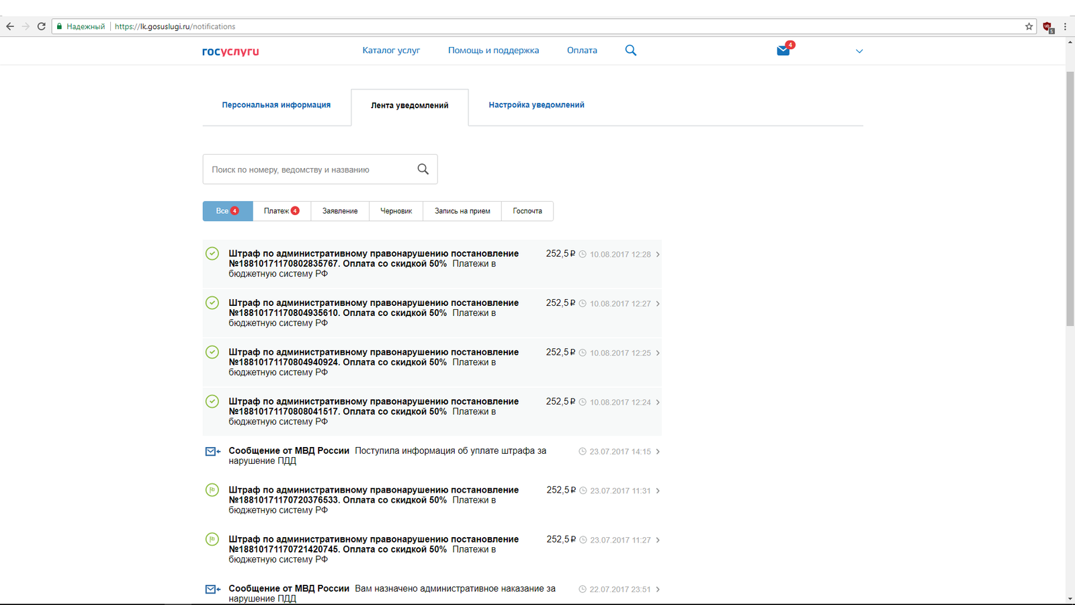Click the red shield extension icon
Screen dimensions: 1075x605
point(1048,27)
